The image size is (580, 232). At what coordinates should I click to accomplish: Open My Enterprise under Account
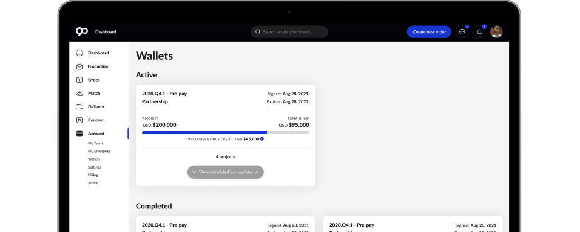tap(99, 152)
